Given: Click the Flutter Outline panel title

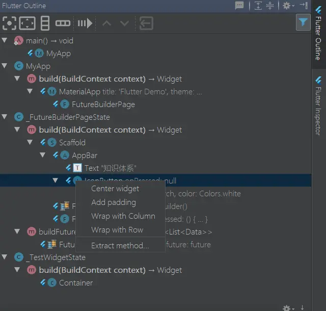Looking at the screenshot, I should 24,6.
